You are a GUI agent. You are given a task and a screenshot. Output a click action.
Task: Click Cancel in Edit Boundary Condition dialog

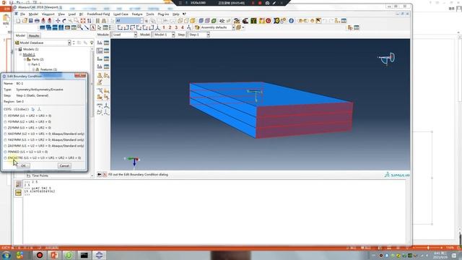[x=64, y=165]
